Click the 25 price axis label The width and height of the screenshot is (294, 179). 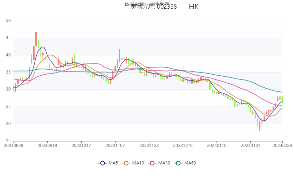tap(8, 106)
